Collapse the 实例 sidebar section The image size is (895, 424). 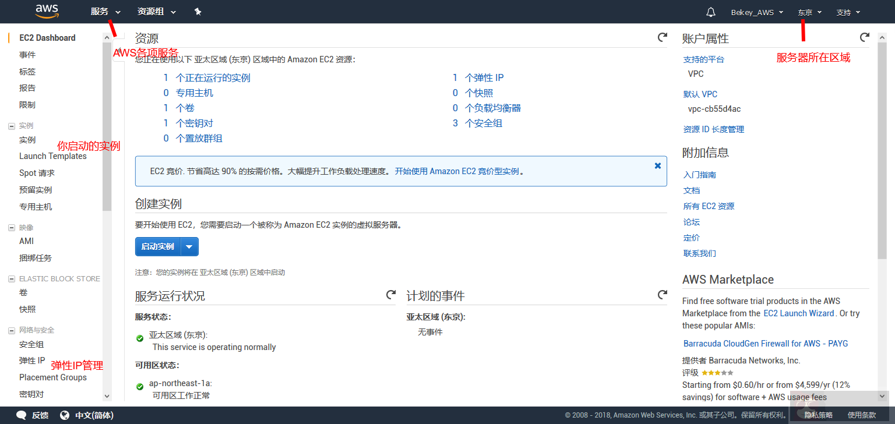tap(12, 125)
